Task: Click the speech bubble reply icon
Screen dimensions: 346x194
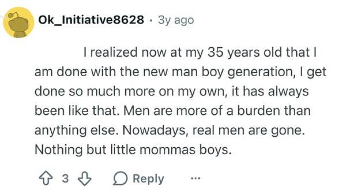Action: pyautogui.click(x=120, y=179)
